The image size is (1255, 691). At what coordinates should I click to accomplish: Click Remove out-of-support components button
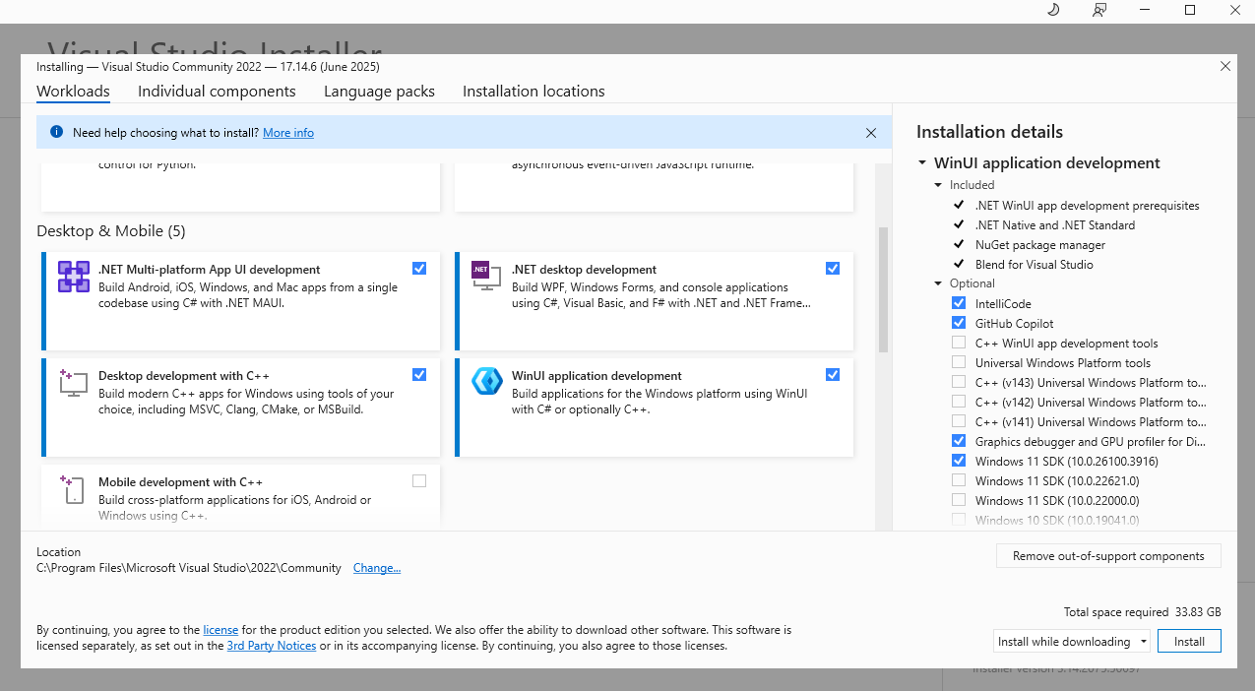pyautogui.click(x=1108, y=556)
